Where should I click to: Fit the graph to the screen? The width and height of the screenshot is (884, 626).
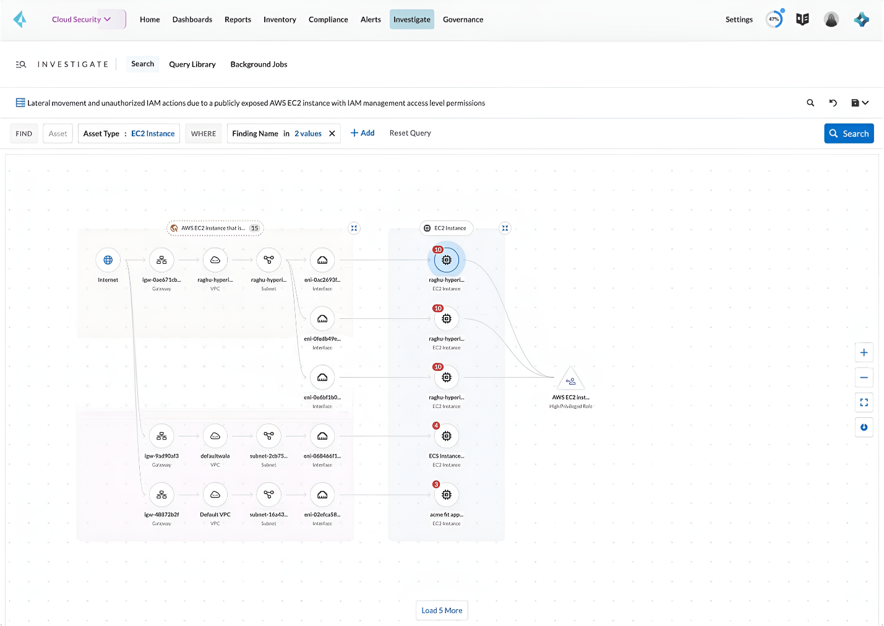[864, 402]
